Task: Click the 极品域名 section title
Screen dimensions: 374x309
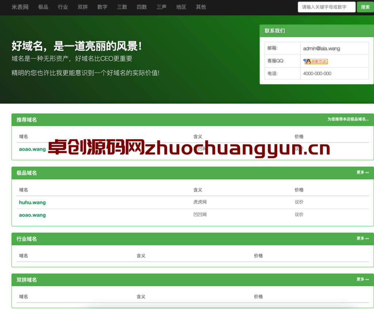Action: click(26, 173)
